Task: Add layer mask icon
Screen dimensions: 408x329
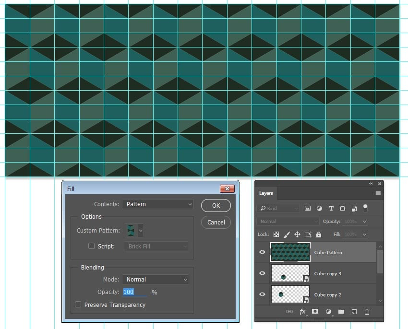Action: (x=315, y=311)
